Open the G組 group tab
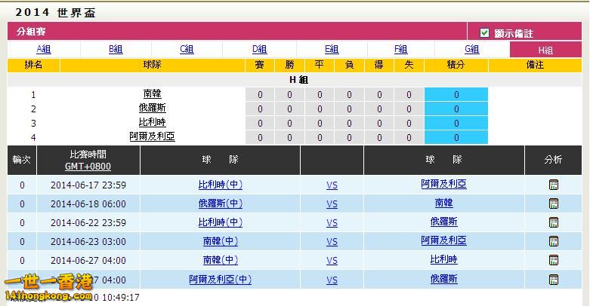Viewport: 590px width, 306px height. coord(472,49)
